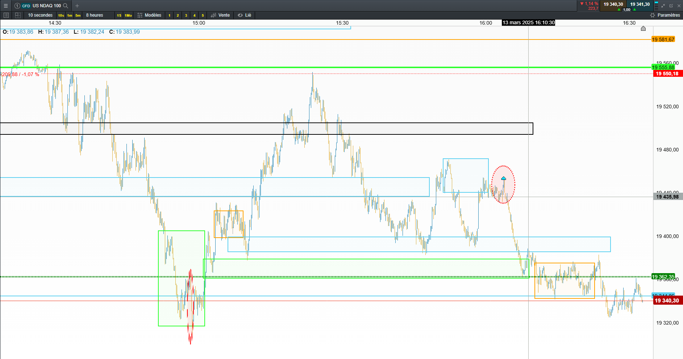The image size is (683, 359).
Task: Click the +209,88 / -1,07 % position label
Action: pyautogui.click(x=20, y=74)
